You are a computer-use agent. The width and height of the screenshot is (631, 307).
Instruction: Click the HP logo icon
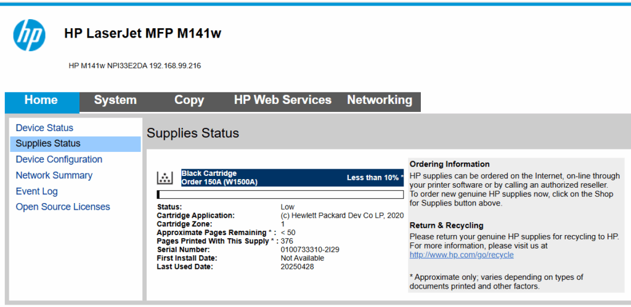[x=30, y=35]
